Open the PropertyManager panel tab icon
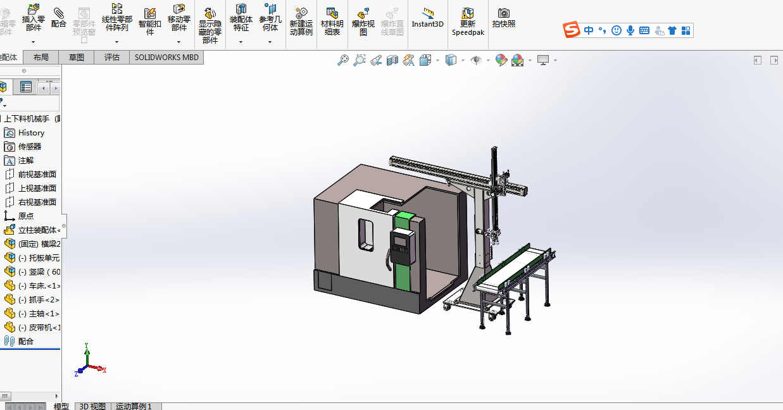 (26, 87)
